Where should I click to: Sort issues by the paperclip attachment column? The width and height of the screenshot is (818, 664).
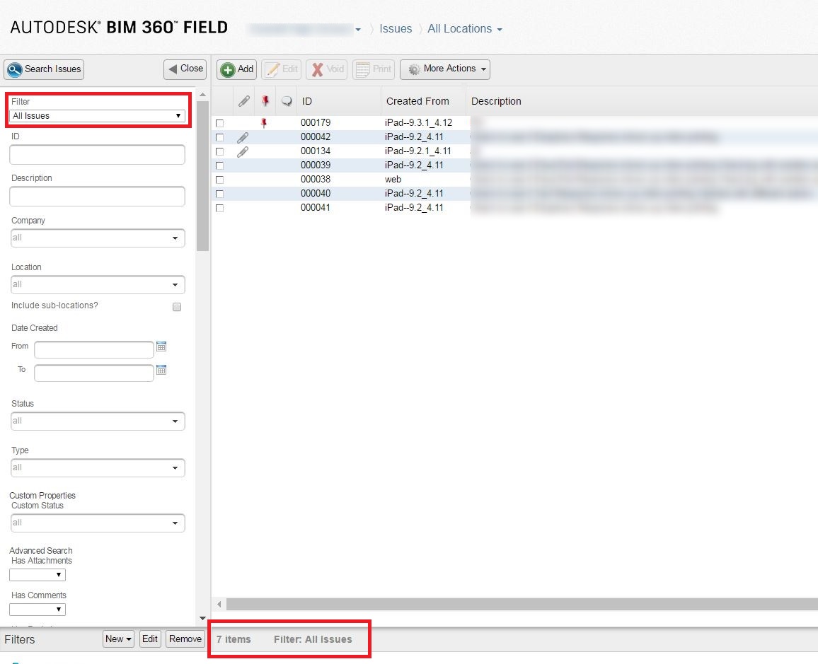point(243,100)
